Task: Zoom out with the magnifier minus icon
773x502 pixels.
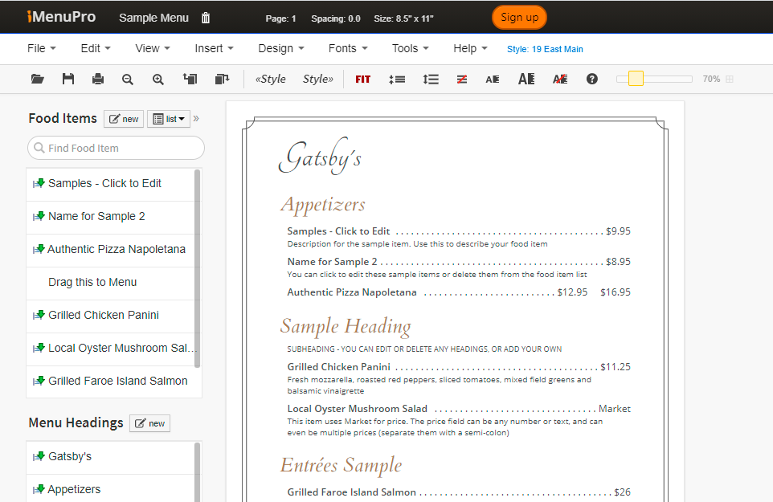Action: pyautogui.click(x=128, y=79)
